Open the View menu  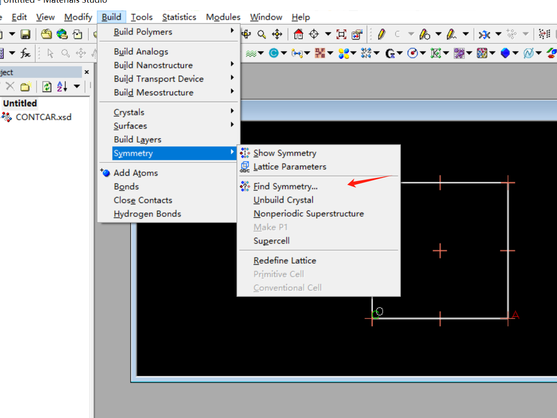45,17
